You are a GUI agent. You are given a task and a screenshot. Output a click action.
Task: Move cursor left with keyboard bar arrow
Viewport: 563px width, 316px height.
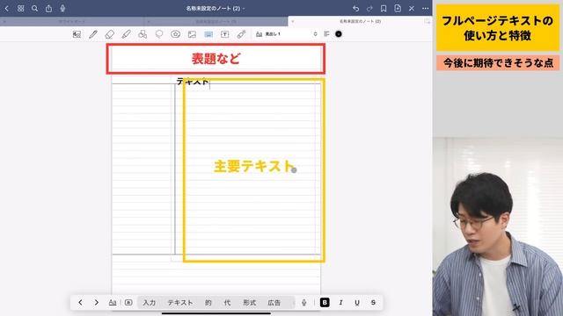pos(80,302)
